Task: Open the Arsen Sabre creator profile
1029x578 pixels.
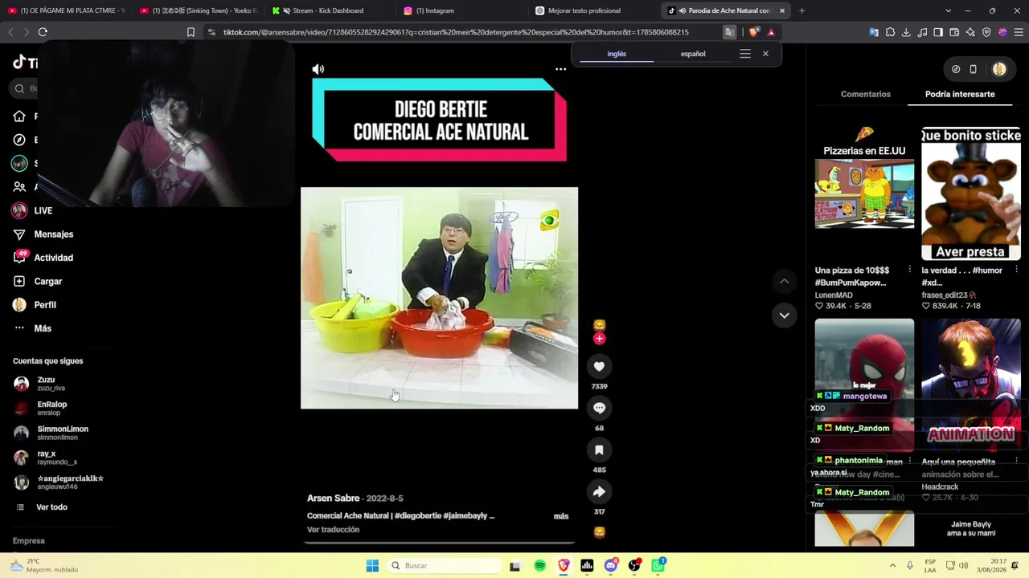Action: tap(334, 499)
